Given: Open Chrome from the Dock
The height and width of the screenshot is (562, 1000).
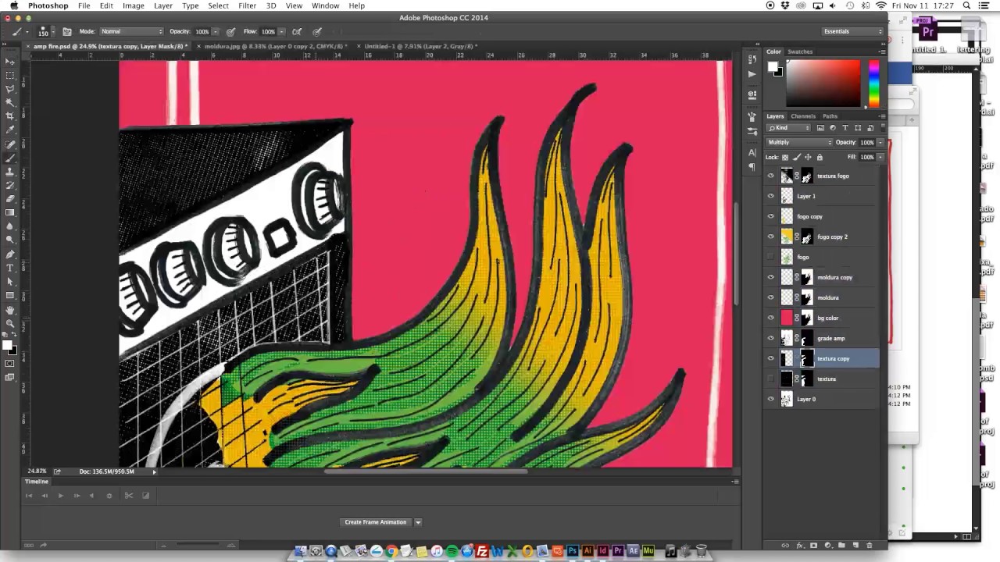Looking at the screenshot, I should pos(391,551).
